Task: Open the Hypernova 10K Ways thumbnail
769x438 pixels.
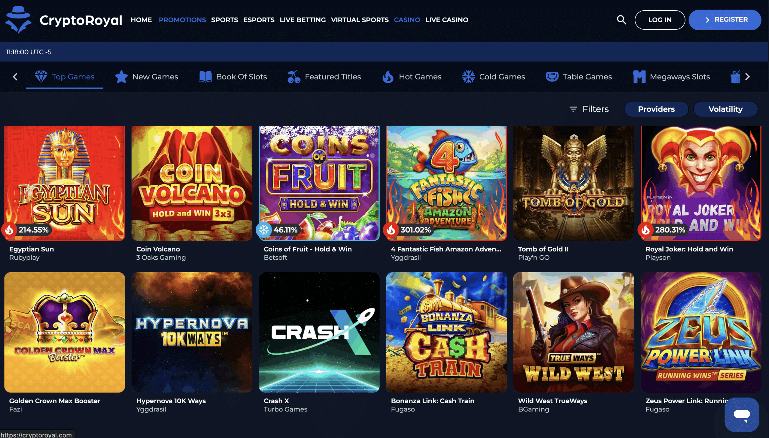Action: click(x=192, y=332)
